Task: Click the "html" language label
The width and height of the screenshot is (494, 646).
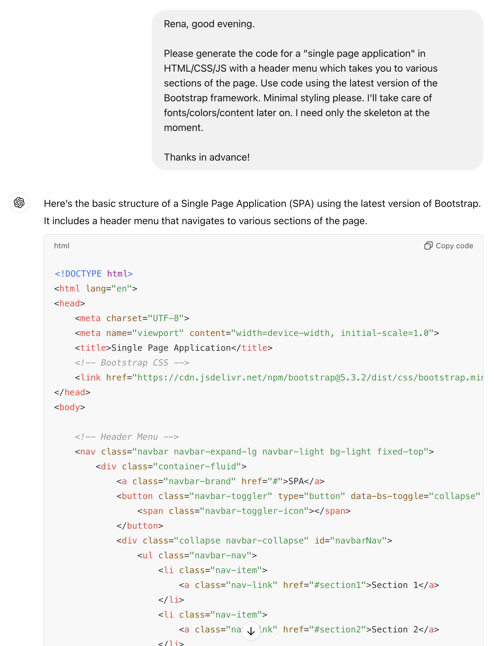Action: click(x=62, y=246)
